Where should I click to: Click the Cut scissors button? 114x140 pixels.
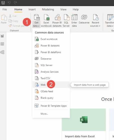pos(13,16)
